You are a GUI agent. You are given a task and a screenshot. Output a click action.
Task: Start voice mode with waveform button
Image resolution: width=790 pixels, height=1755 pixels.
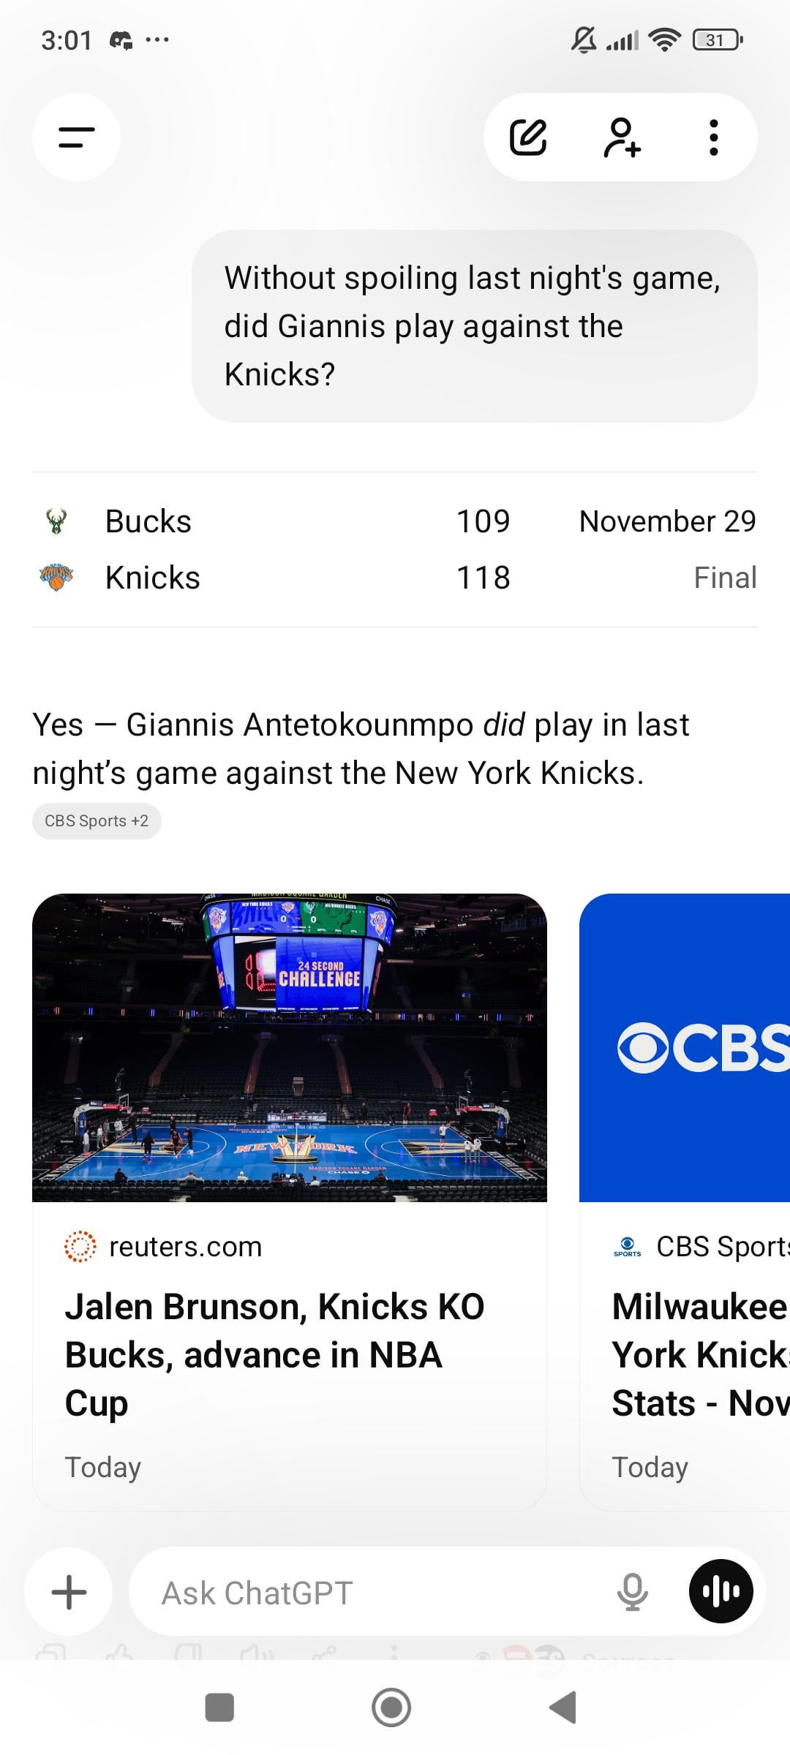pos(721,1592)
